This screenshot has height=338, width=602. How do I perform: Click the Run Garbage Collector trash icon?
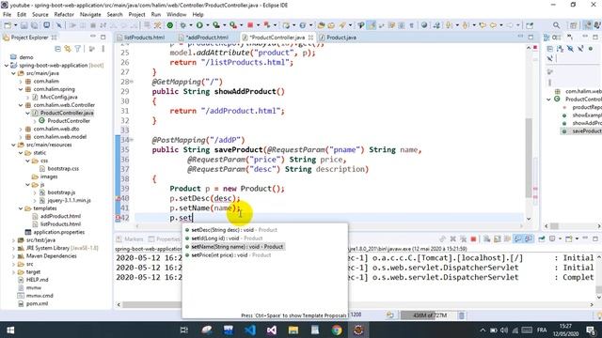click(462, 315)
